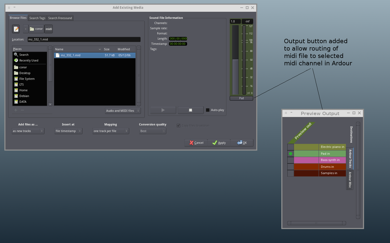
Task: Click the preview volume fader
Action: tap(235, 60)
